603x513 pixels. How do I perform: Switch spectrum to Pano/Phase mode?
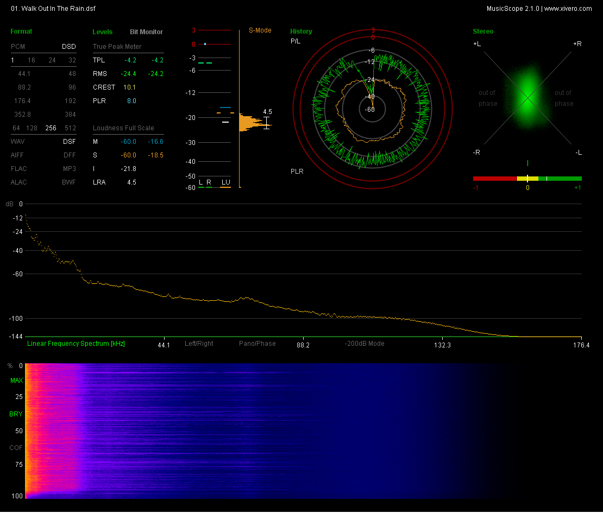click(257, 344)
